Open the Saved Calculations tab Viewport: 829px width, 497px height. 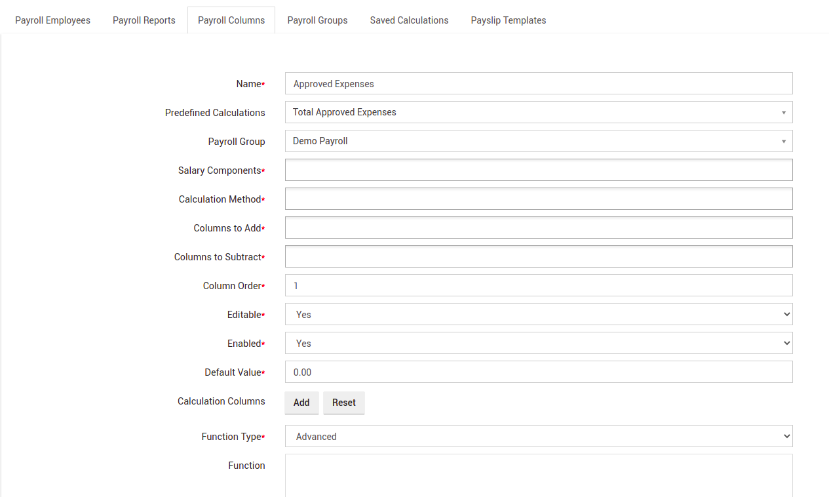(x=409, y=20)
